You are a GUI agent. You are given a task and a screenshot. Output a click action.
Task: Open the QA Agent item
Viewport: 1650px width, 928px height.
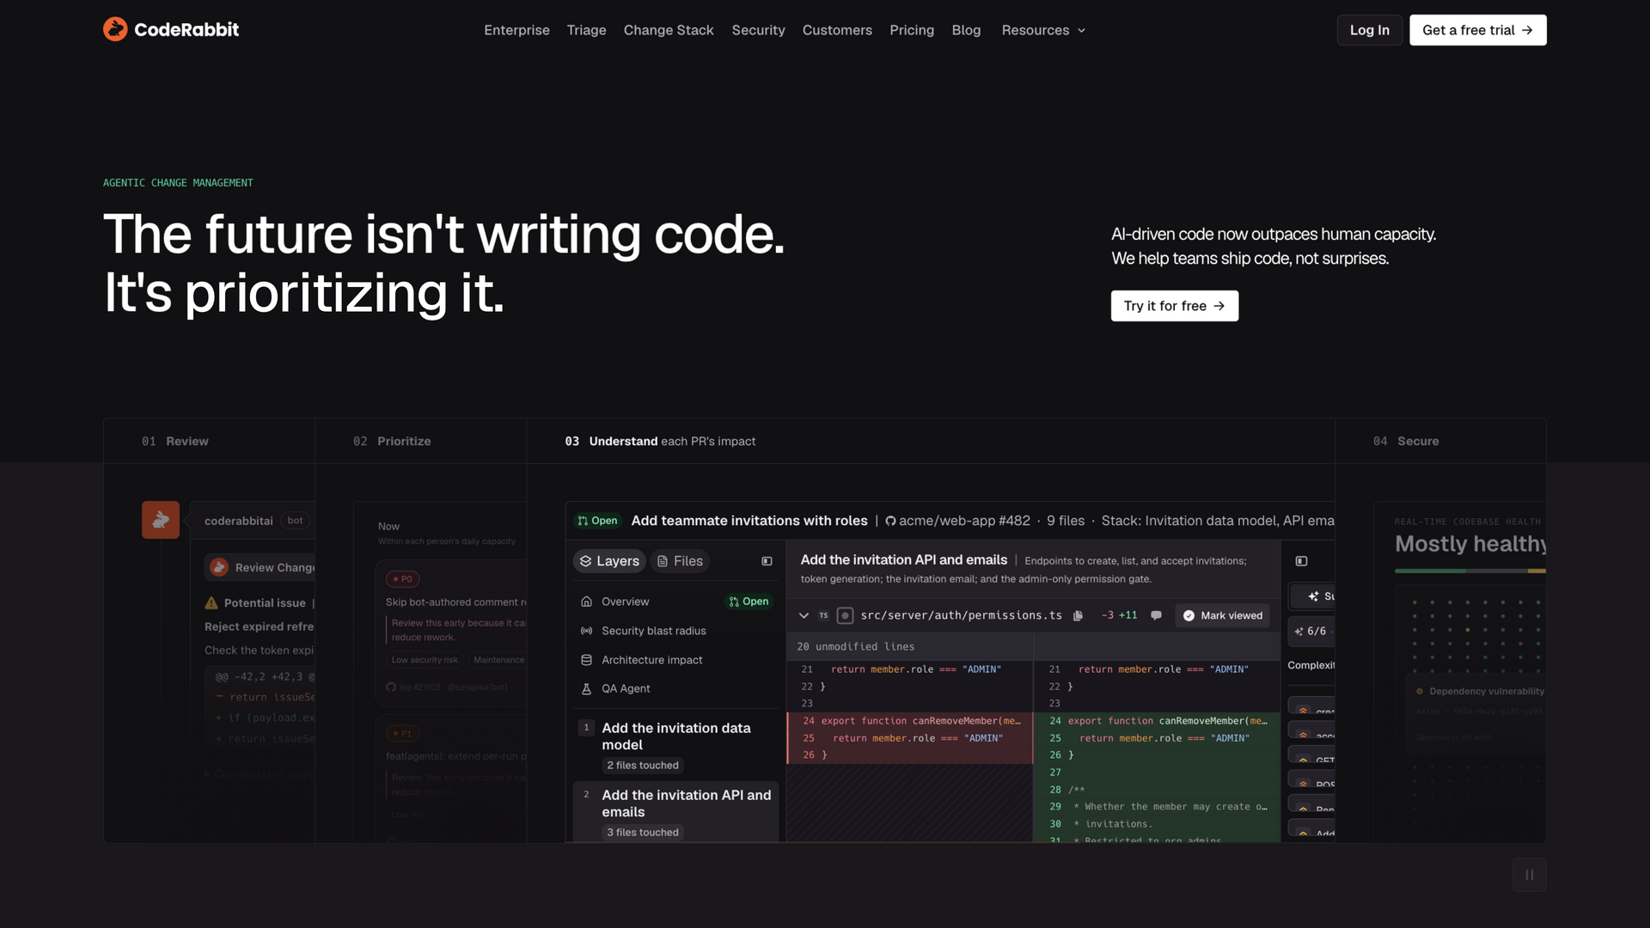click(x=675, y=688)
